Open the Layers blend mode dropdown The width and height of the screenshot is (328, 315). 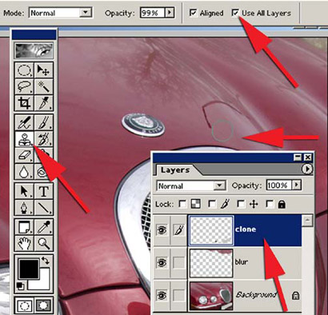point(219,185)
